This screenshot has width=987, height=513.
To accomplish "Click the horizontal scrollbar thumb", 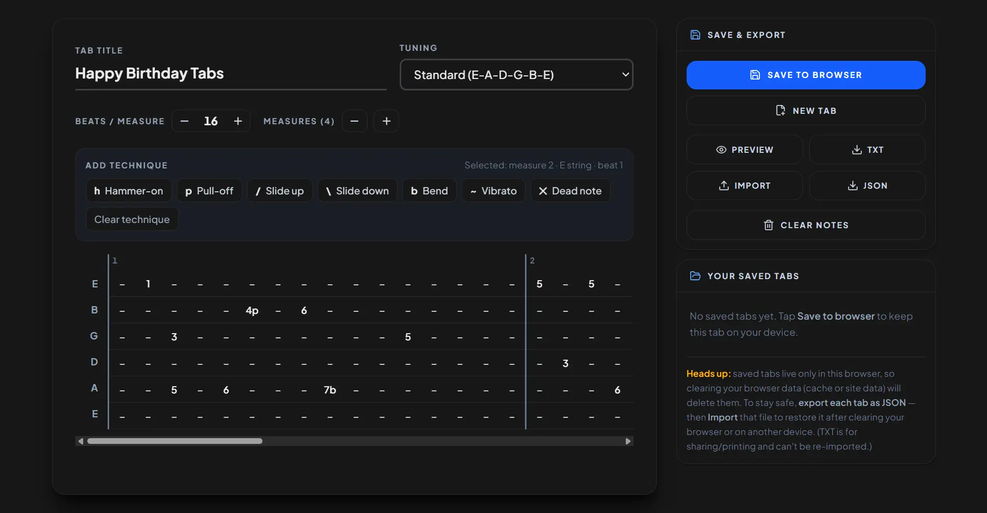I will click(175, 441).
